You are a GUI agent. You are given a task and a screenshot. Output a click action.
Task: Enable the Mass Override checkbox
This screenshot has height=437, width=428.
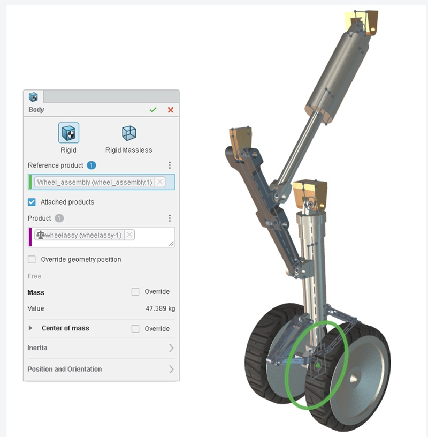pyautogui.click(x=135, y=292)
